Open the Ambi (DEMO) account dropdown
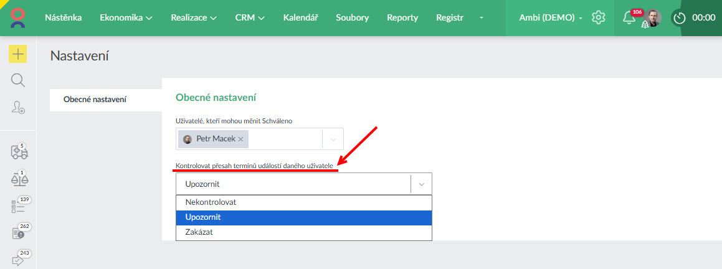The width and height of the screenshot is (722, 269). [551, 17]
